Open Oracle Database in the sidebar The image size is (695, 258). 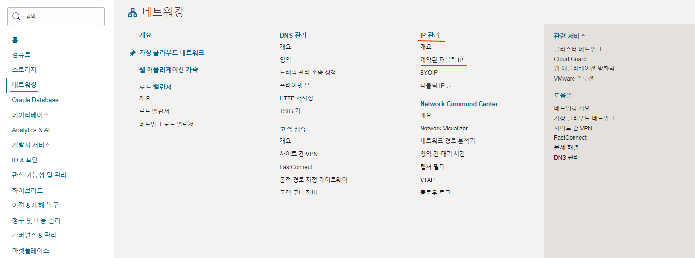coord(35,100)
